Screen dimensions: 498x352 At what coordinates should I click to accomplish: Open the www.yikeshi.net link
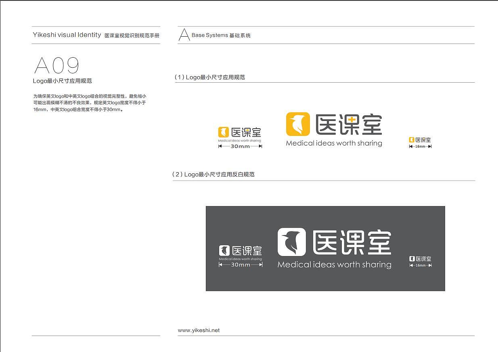click(199, 330)
